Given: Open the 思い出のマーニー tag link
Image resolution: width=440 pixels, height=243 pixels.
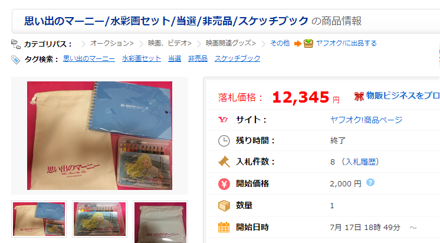Looking at the screenshot, I should (x=89, y=58).
